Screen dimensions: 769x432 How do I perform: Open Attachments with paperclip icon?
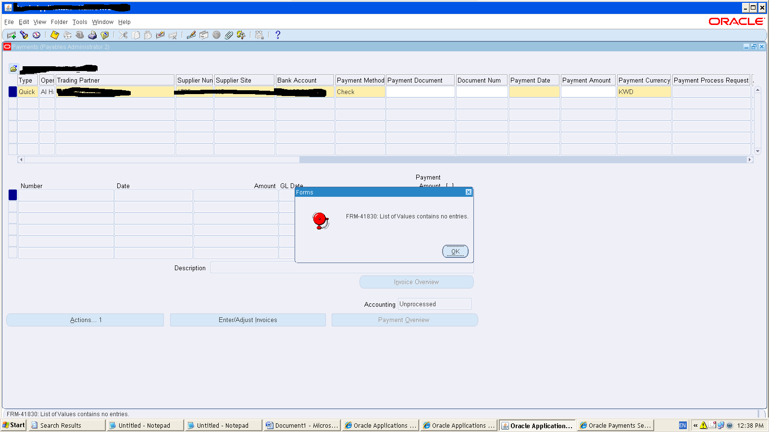coord(228,35)
